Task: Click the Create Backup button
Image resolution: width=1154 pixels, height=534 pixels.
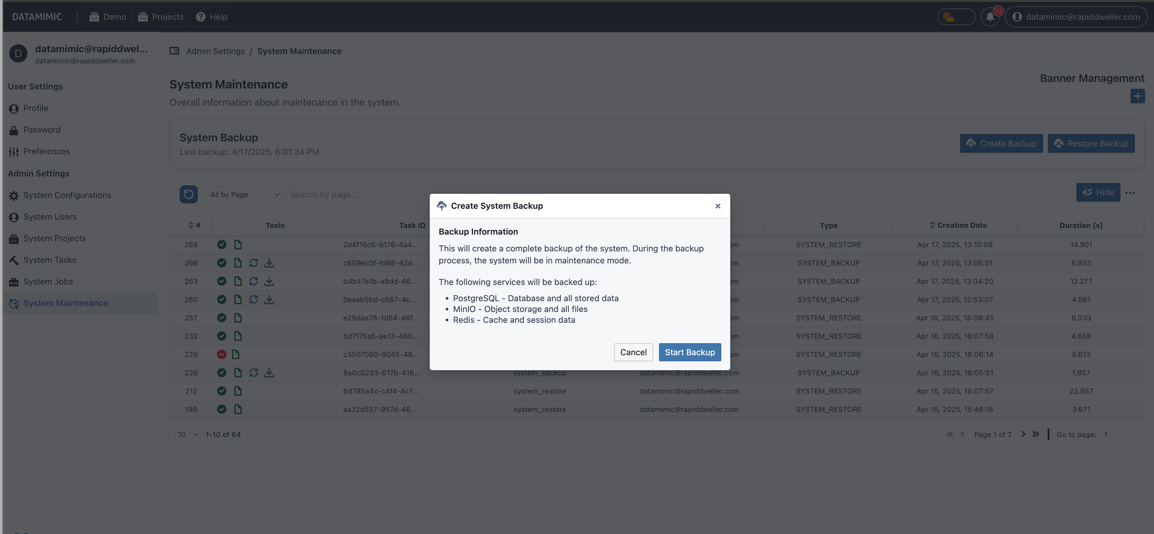Action: pyautogui.click(x=1001, y=144)
